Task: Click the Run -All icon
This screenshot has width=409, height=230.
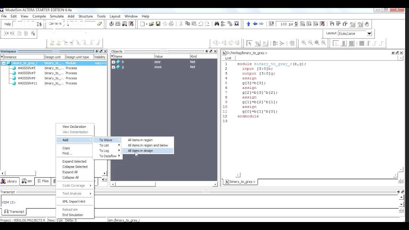Action: point(316,24)
